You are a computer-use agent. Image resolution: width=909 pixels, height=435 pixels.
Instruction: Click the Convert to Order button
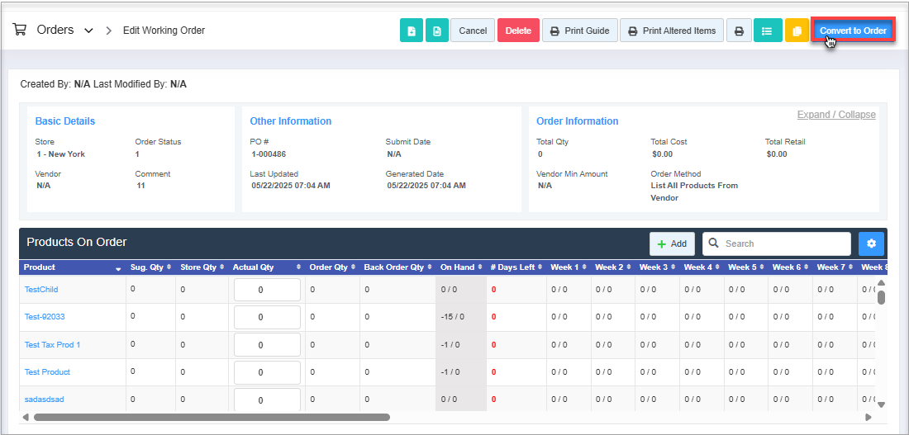click(x=853, y=31)
